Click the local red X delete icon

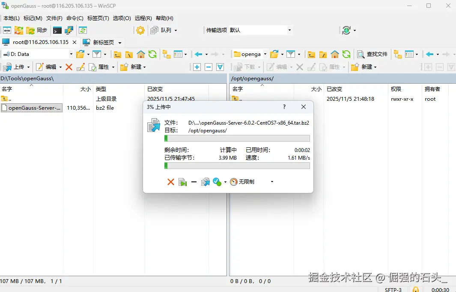(69, 67)
